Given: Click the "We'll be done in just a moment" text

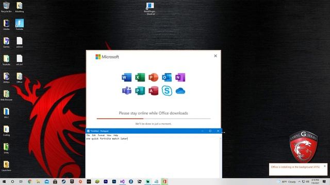Looking at the screenshot, I should pos(153,124).
